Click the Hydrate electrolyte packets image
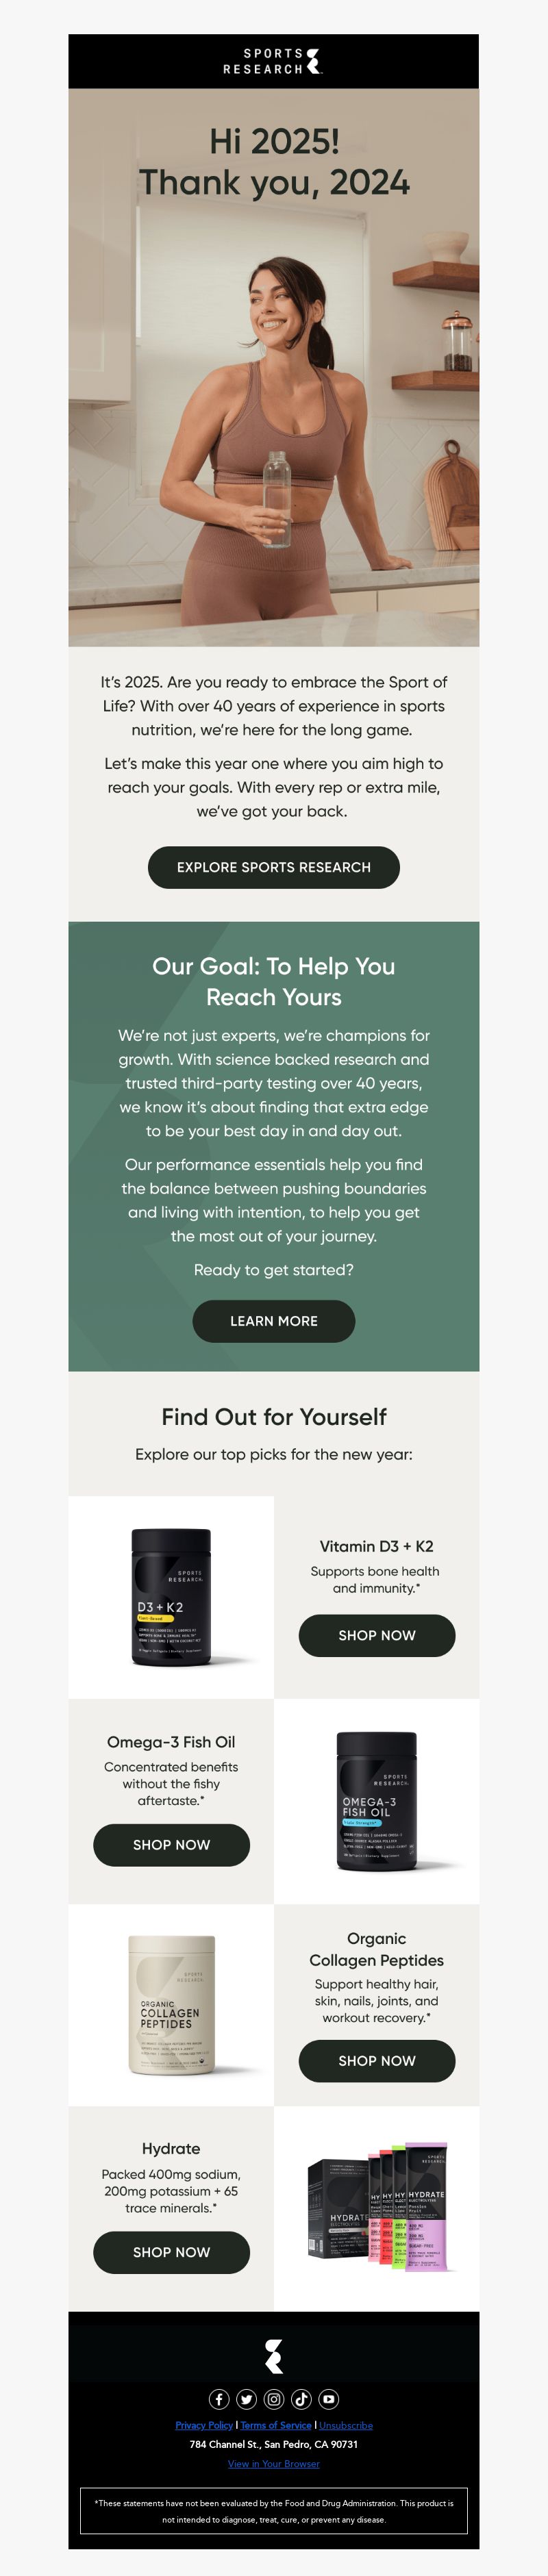This screenshot has width=548, height=2576. coord(378,2209)
